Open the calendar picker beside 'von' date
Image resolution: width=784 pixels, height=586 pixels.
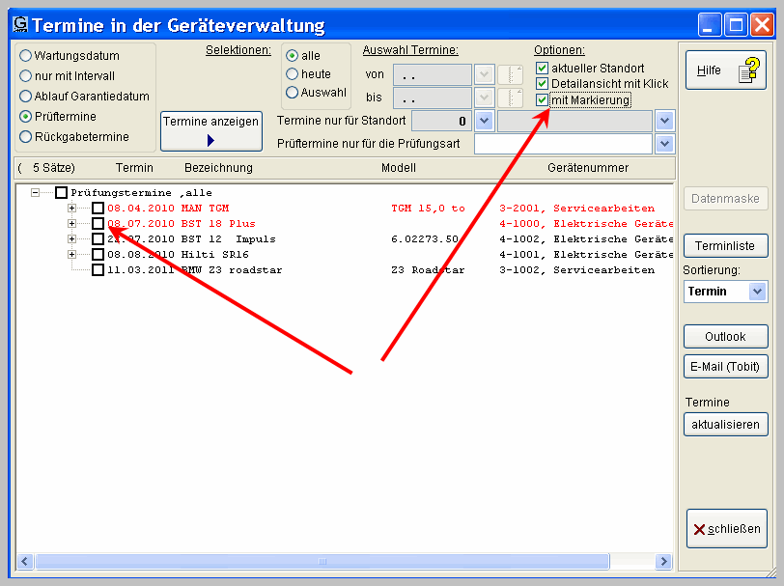511,74
